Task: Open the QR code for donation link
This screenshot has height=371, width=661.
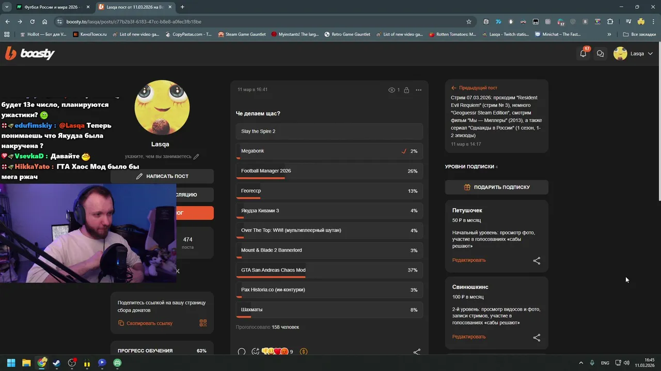Action: pyautogui.click(x=203, y=323)
